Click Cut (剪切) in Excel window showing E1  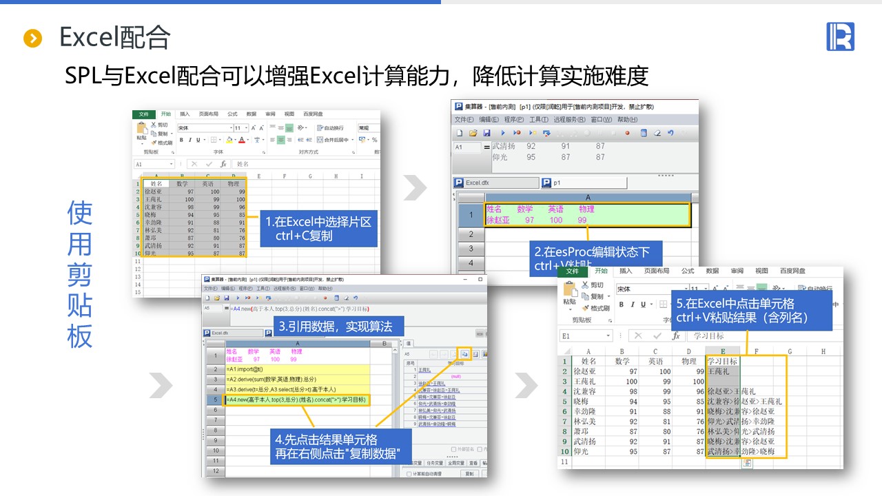pos(592,285)
